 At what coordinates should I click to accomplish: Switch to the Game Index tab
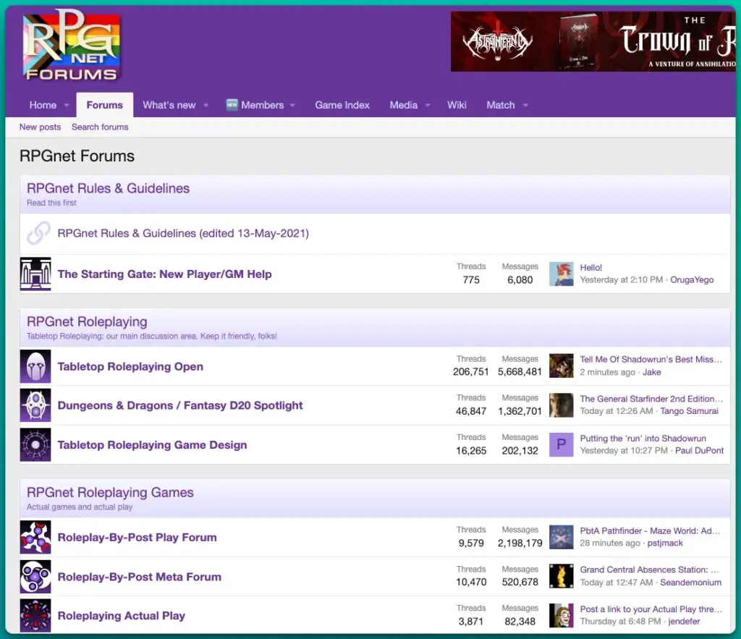pos(342,105)
